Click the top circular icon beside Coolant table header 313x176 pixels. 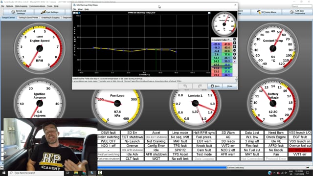tap(235, 39)
